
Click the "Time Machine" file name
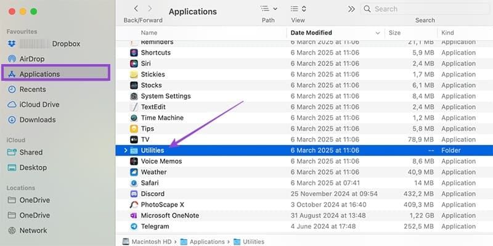point(162,118)
